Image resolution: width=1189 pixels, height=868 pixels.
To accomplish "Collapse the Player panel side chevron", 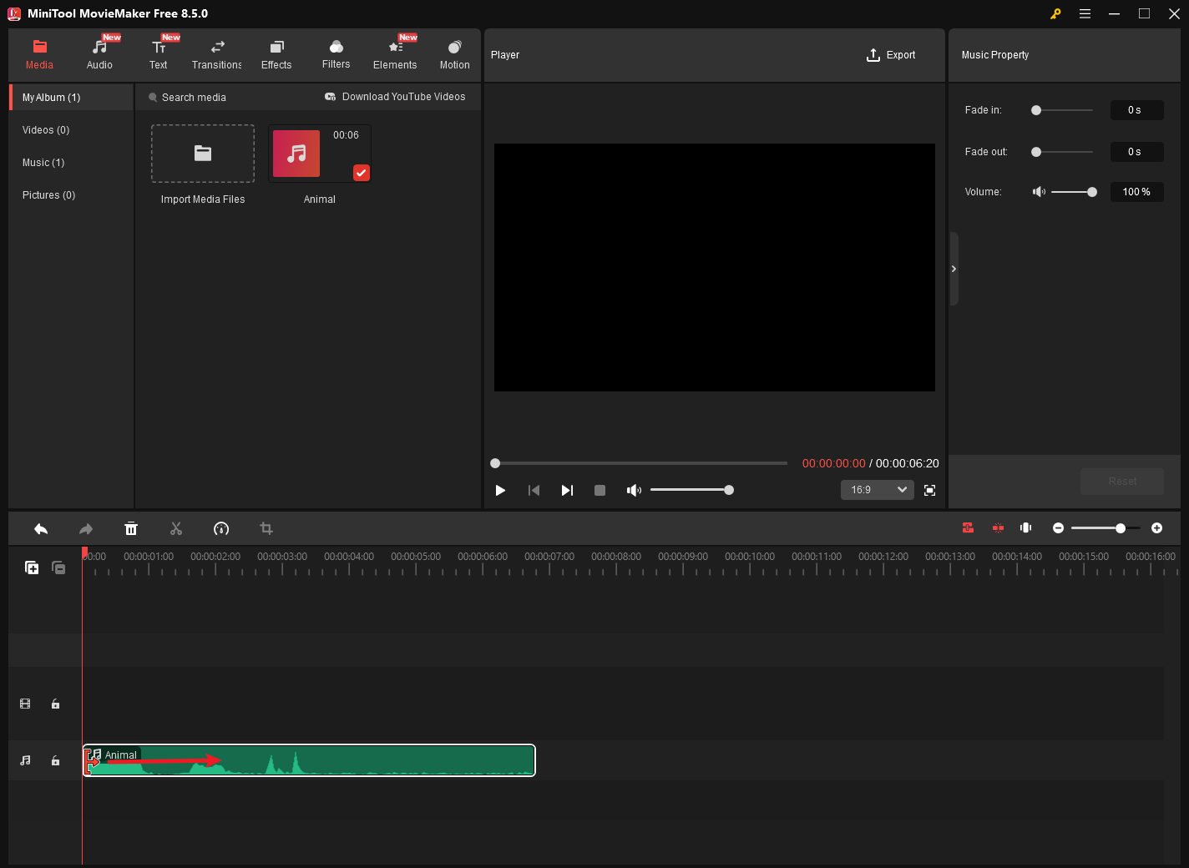I will pos(954,269).
